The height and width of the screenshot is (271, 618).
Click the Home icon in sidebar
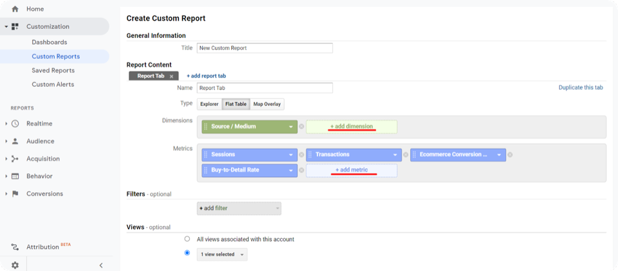pyautogui.click(x=15, y=9)
